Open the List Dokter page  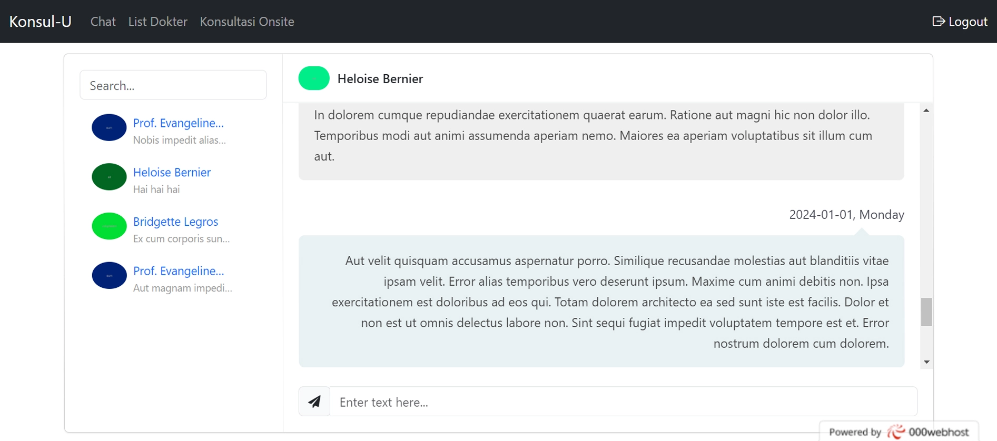(x=157, y=22)
